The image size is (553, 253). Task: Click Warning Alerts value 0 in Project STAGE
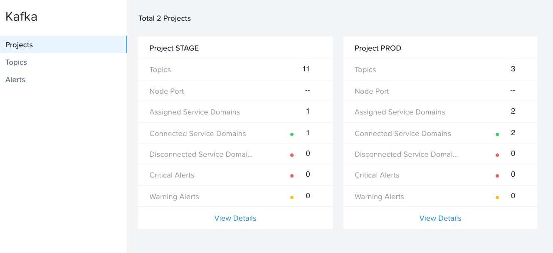pos(308,196)
